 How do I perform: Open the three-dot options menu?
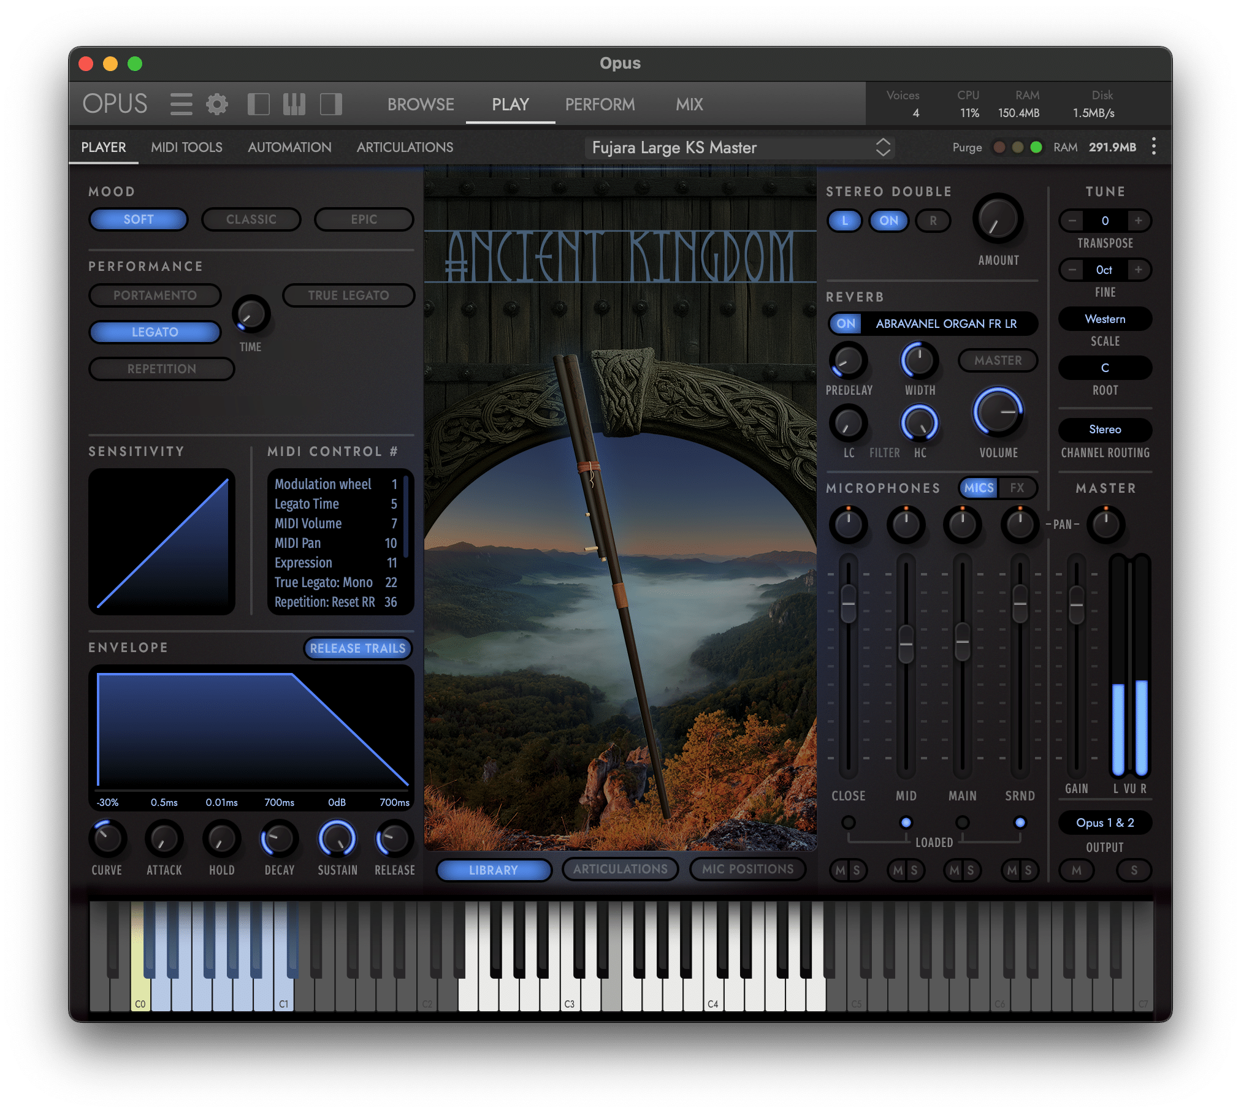[x=1153, y=146]
